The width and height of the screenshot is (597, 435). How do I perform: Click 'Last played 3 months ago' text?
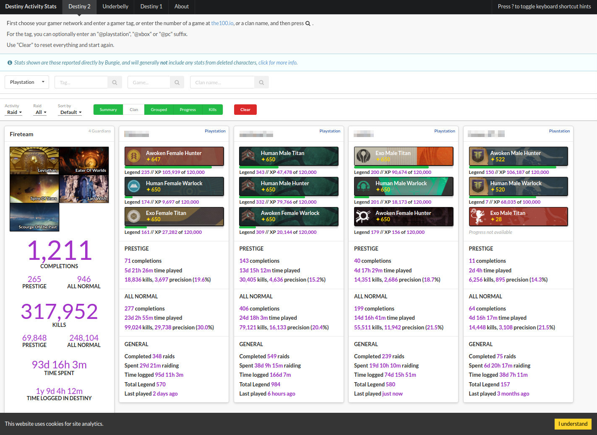(x=499, y=394)
